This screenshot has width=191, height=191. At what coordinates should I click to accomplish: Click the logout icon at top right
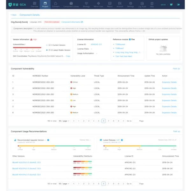pos(178,5)
